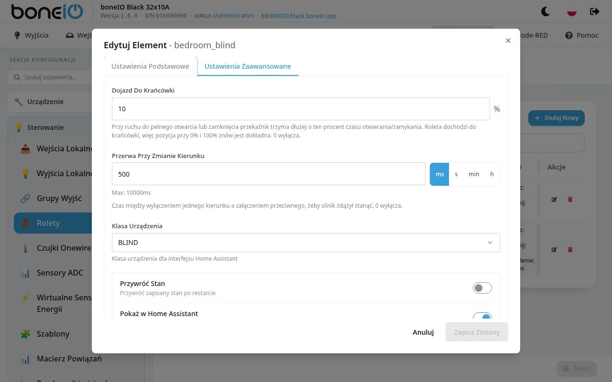Click the Anuluj button
This screenshot has width=612, height=382.
click(423, 332)
